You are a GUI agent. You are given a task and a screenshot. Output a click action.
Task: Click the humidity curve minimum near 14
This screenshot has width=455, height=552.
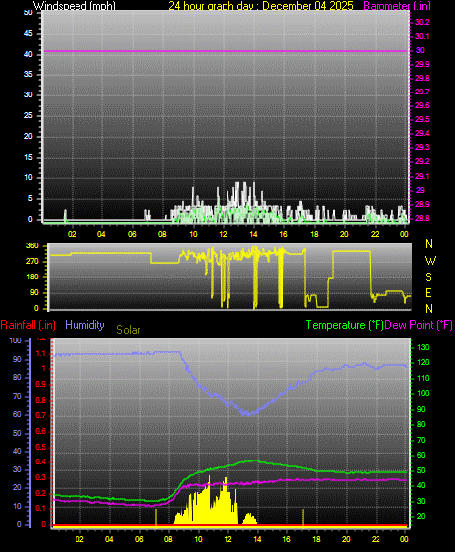[x=249, y=413]
